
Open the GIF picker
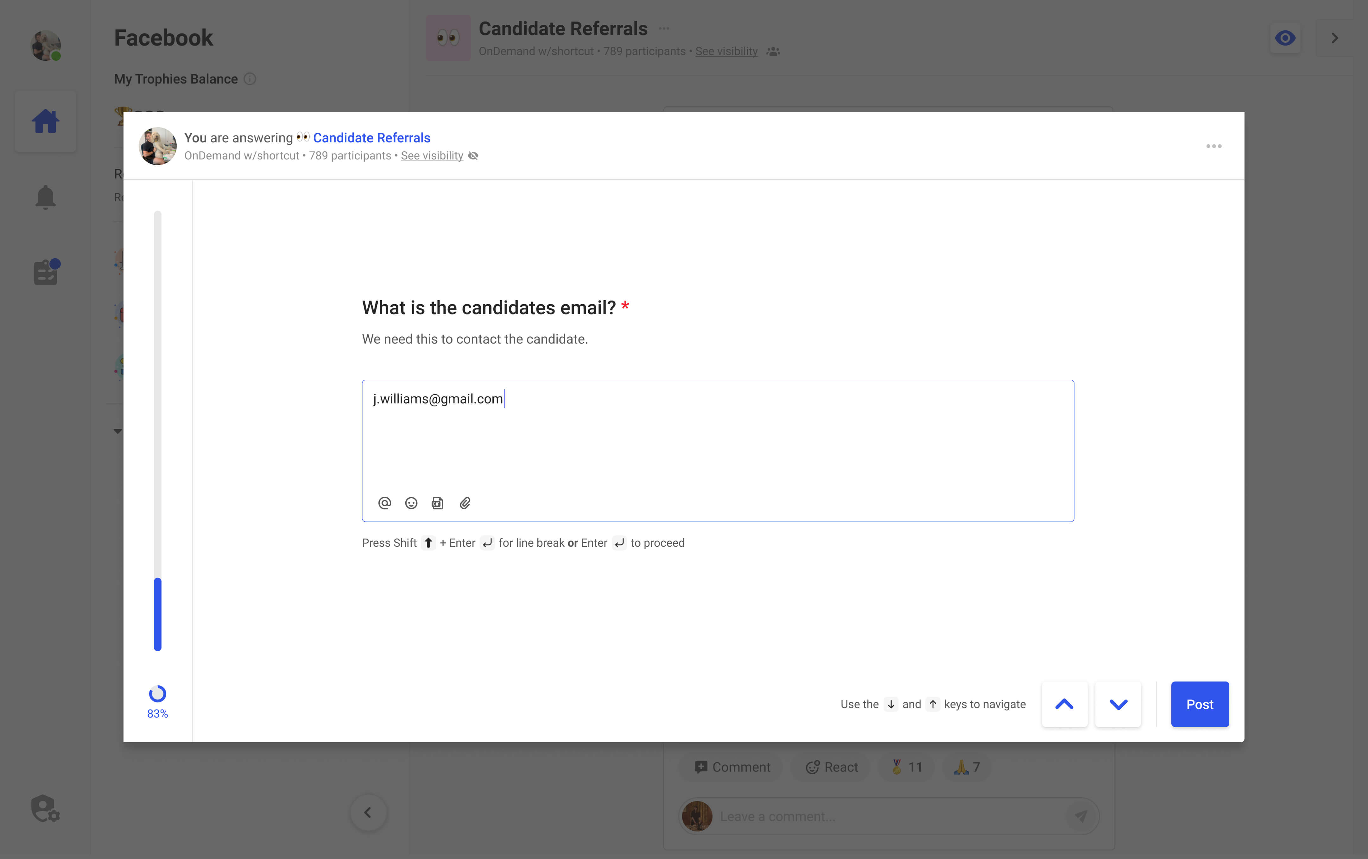[437, 503]
